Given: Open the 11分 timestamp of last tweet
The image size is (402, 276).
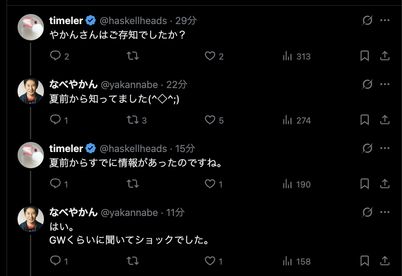Looking at the screenshot, I should [x=175, y=212].
